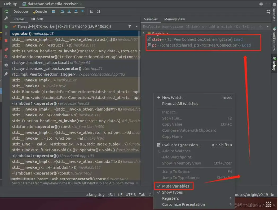This screenshot has height=210, width=278.
Task: Open expression history dropdown arrow
Action: click(267, 27)
